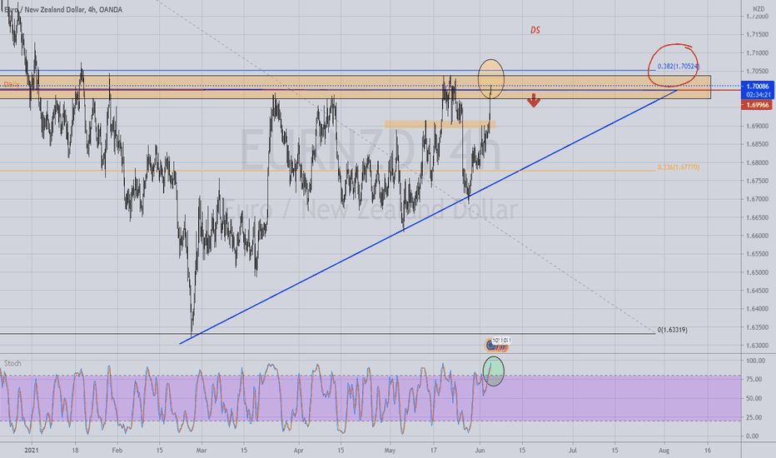Select the blue 1.70086 current price label
776x458 pixels.
pos(758,86)
